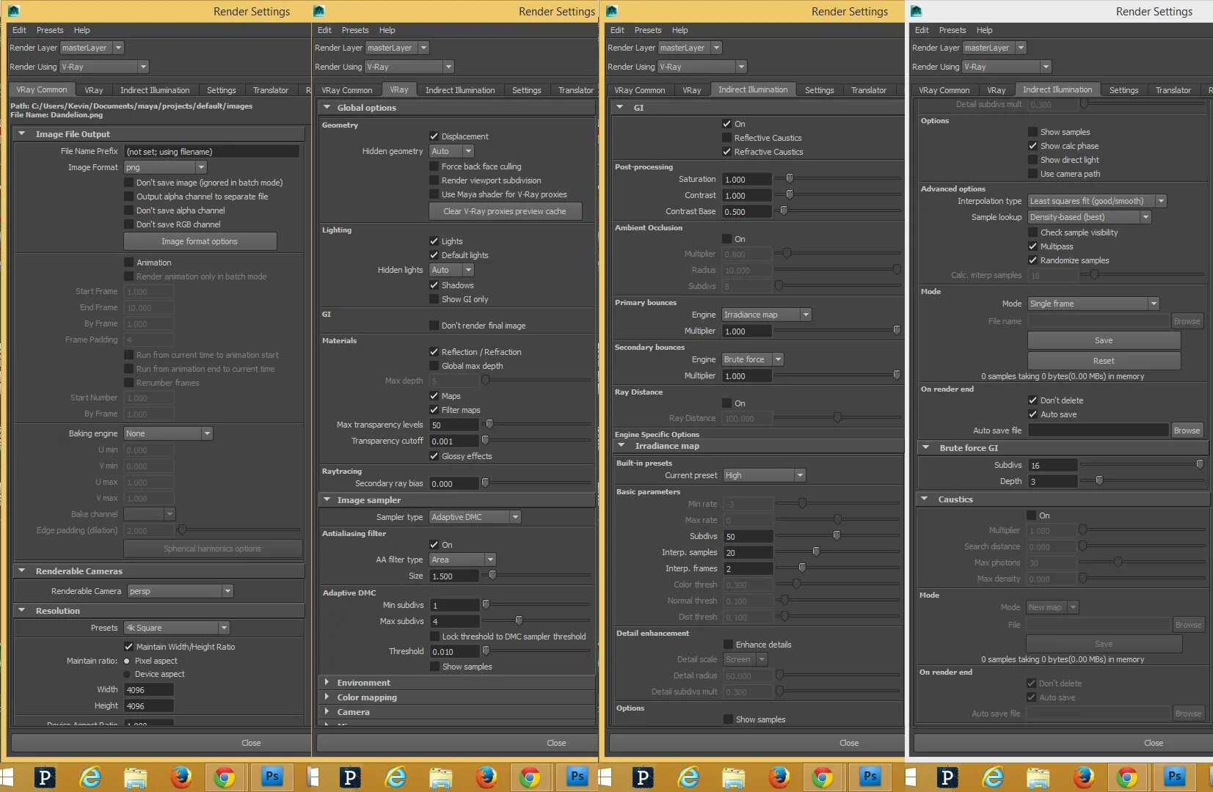Click the Width field showing 4096
Screen dimensions: 1213x792
pyautogui.click(x=149, y=690)
